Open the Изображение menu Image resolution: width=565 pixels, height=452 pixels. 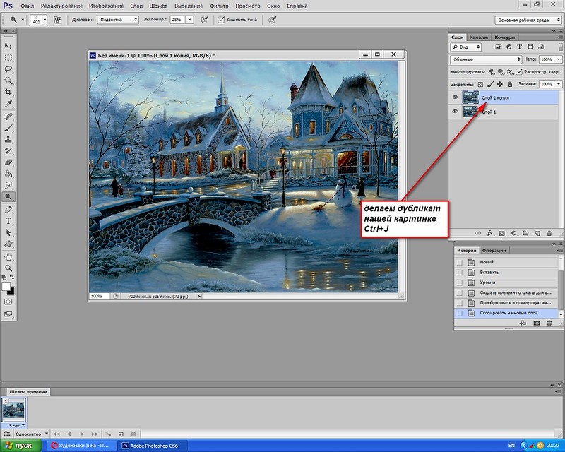(107, 6)
